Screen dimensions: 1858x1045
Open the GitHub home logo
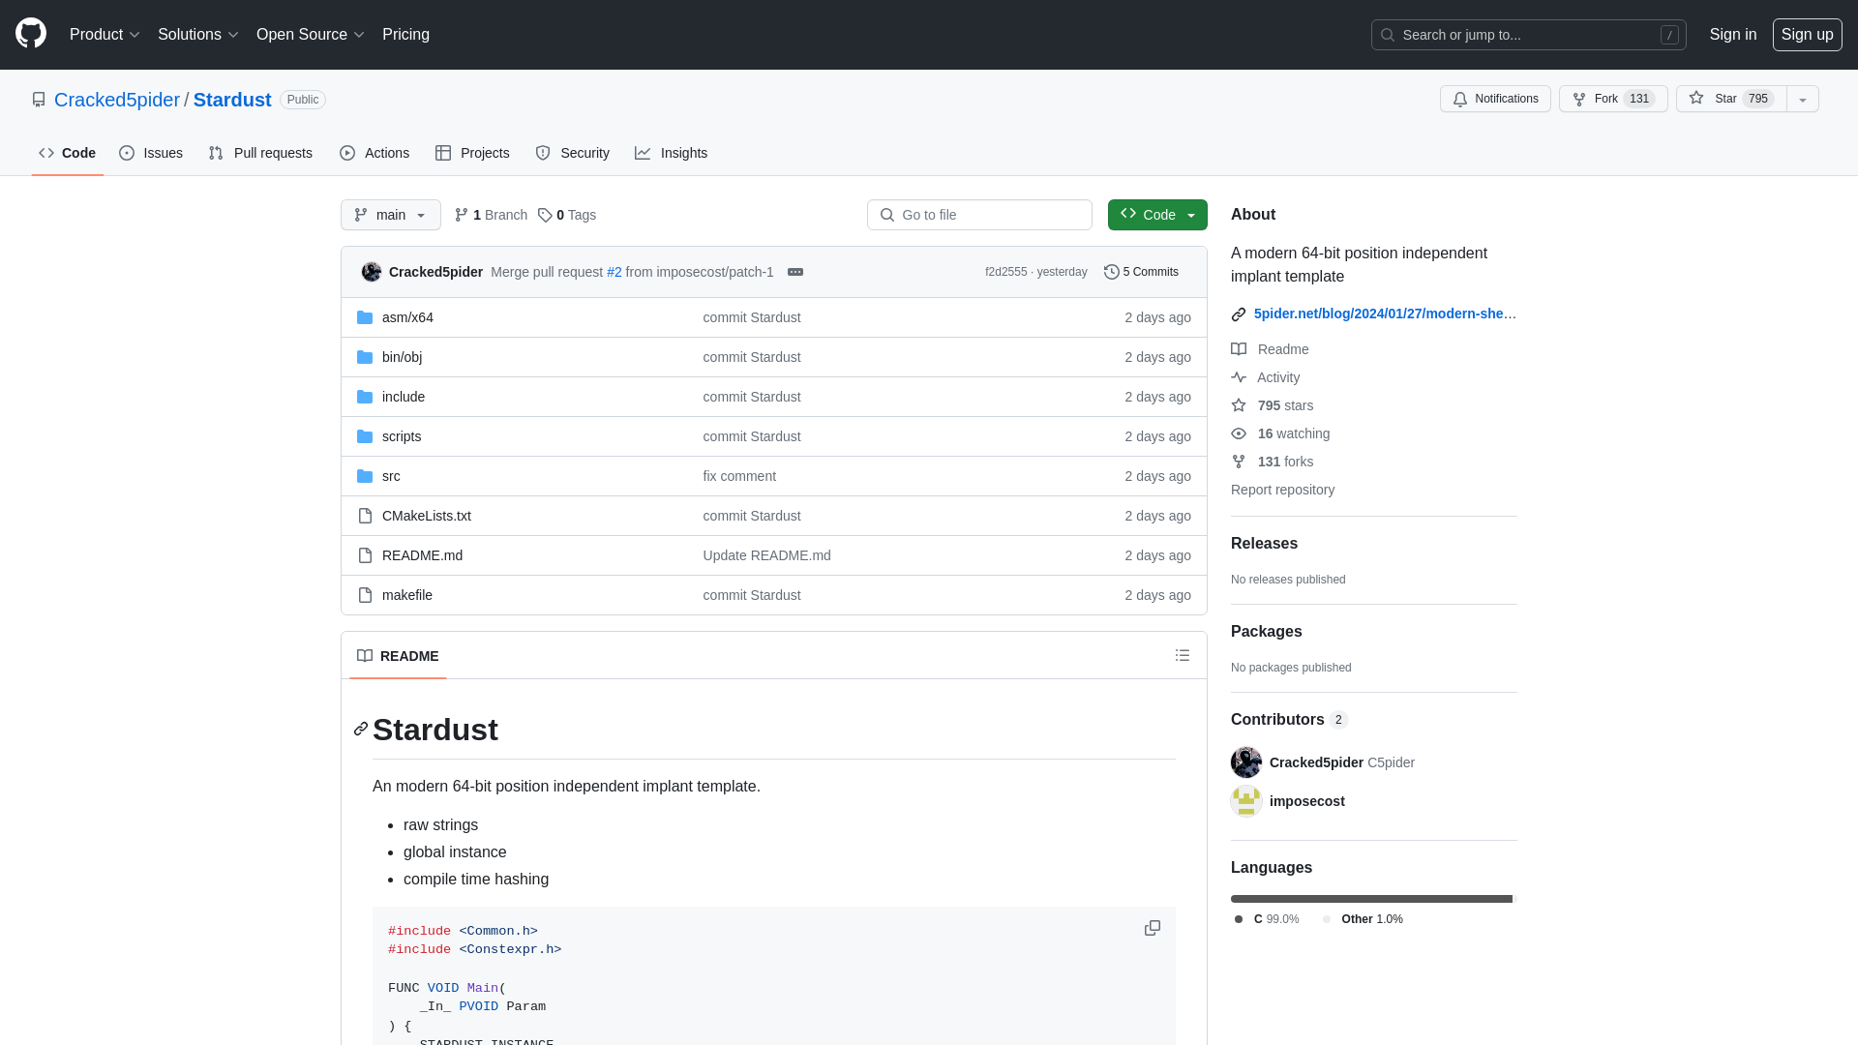(x=31, y=34)
